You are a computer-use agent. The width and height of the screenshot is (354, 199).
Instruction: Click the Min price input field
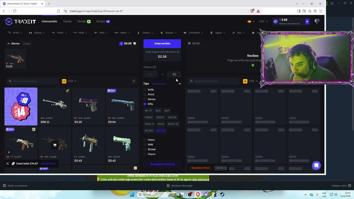pos(150,74)
